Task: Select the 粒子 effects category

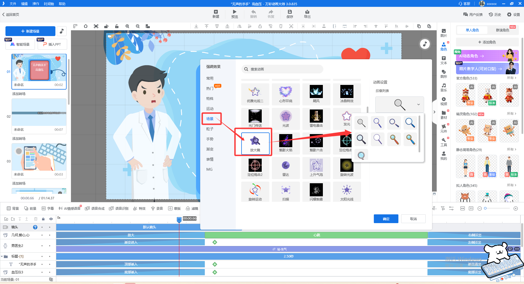Action: [x=210, y=129]
